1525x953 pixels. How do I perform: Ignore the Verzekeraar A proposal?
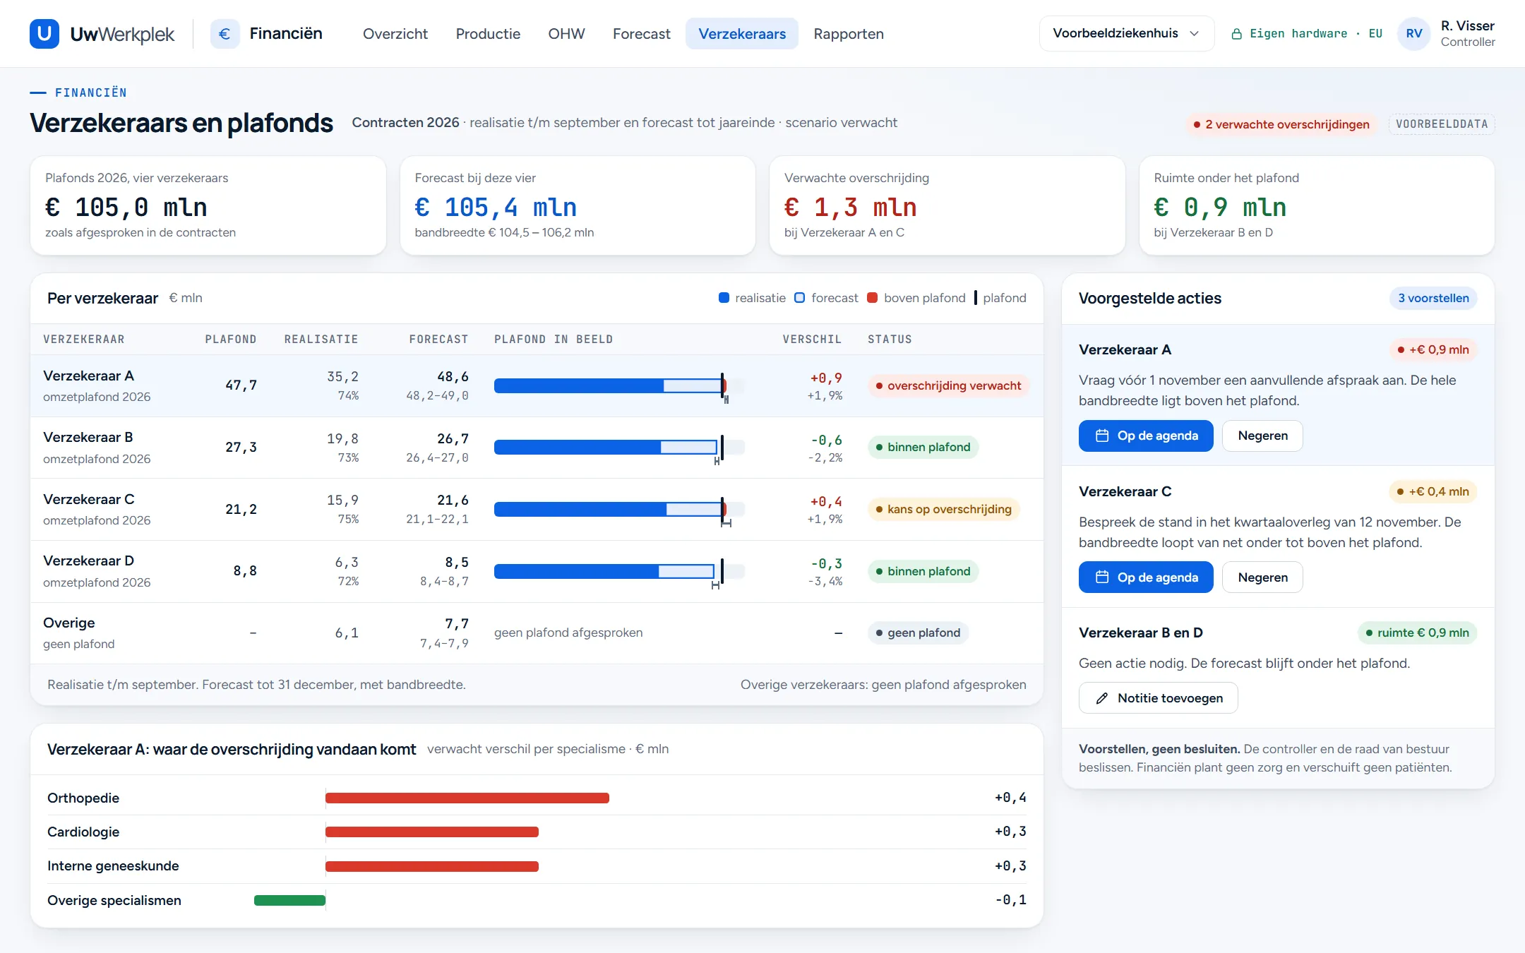point(1262,436)
